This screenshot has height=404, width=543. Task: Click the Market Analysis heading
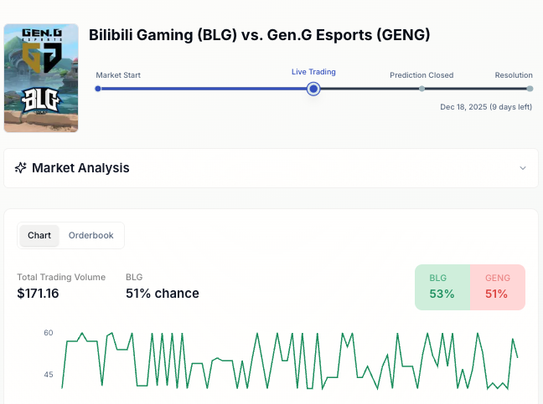pos(80,168)
